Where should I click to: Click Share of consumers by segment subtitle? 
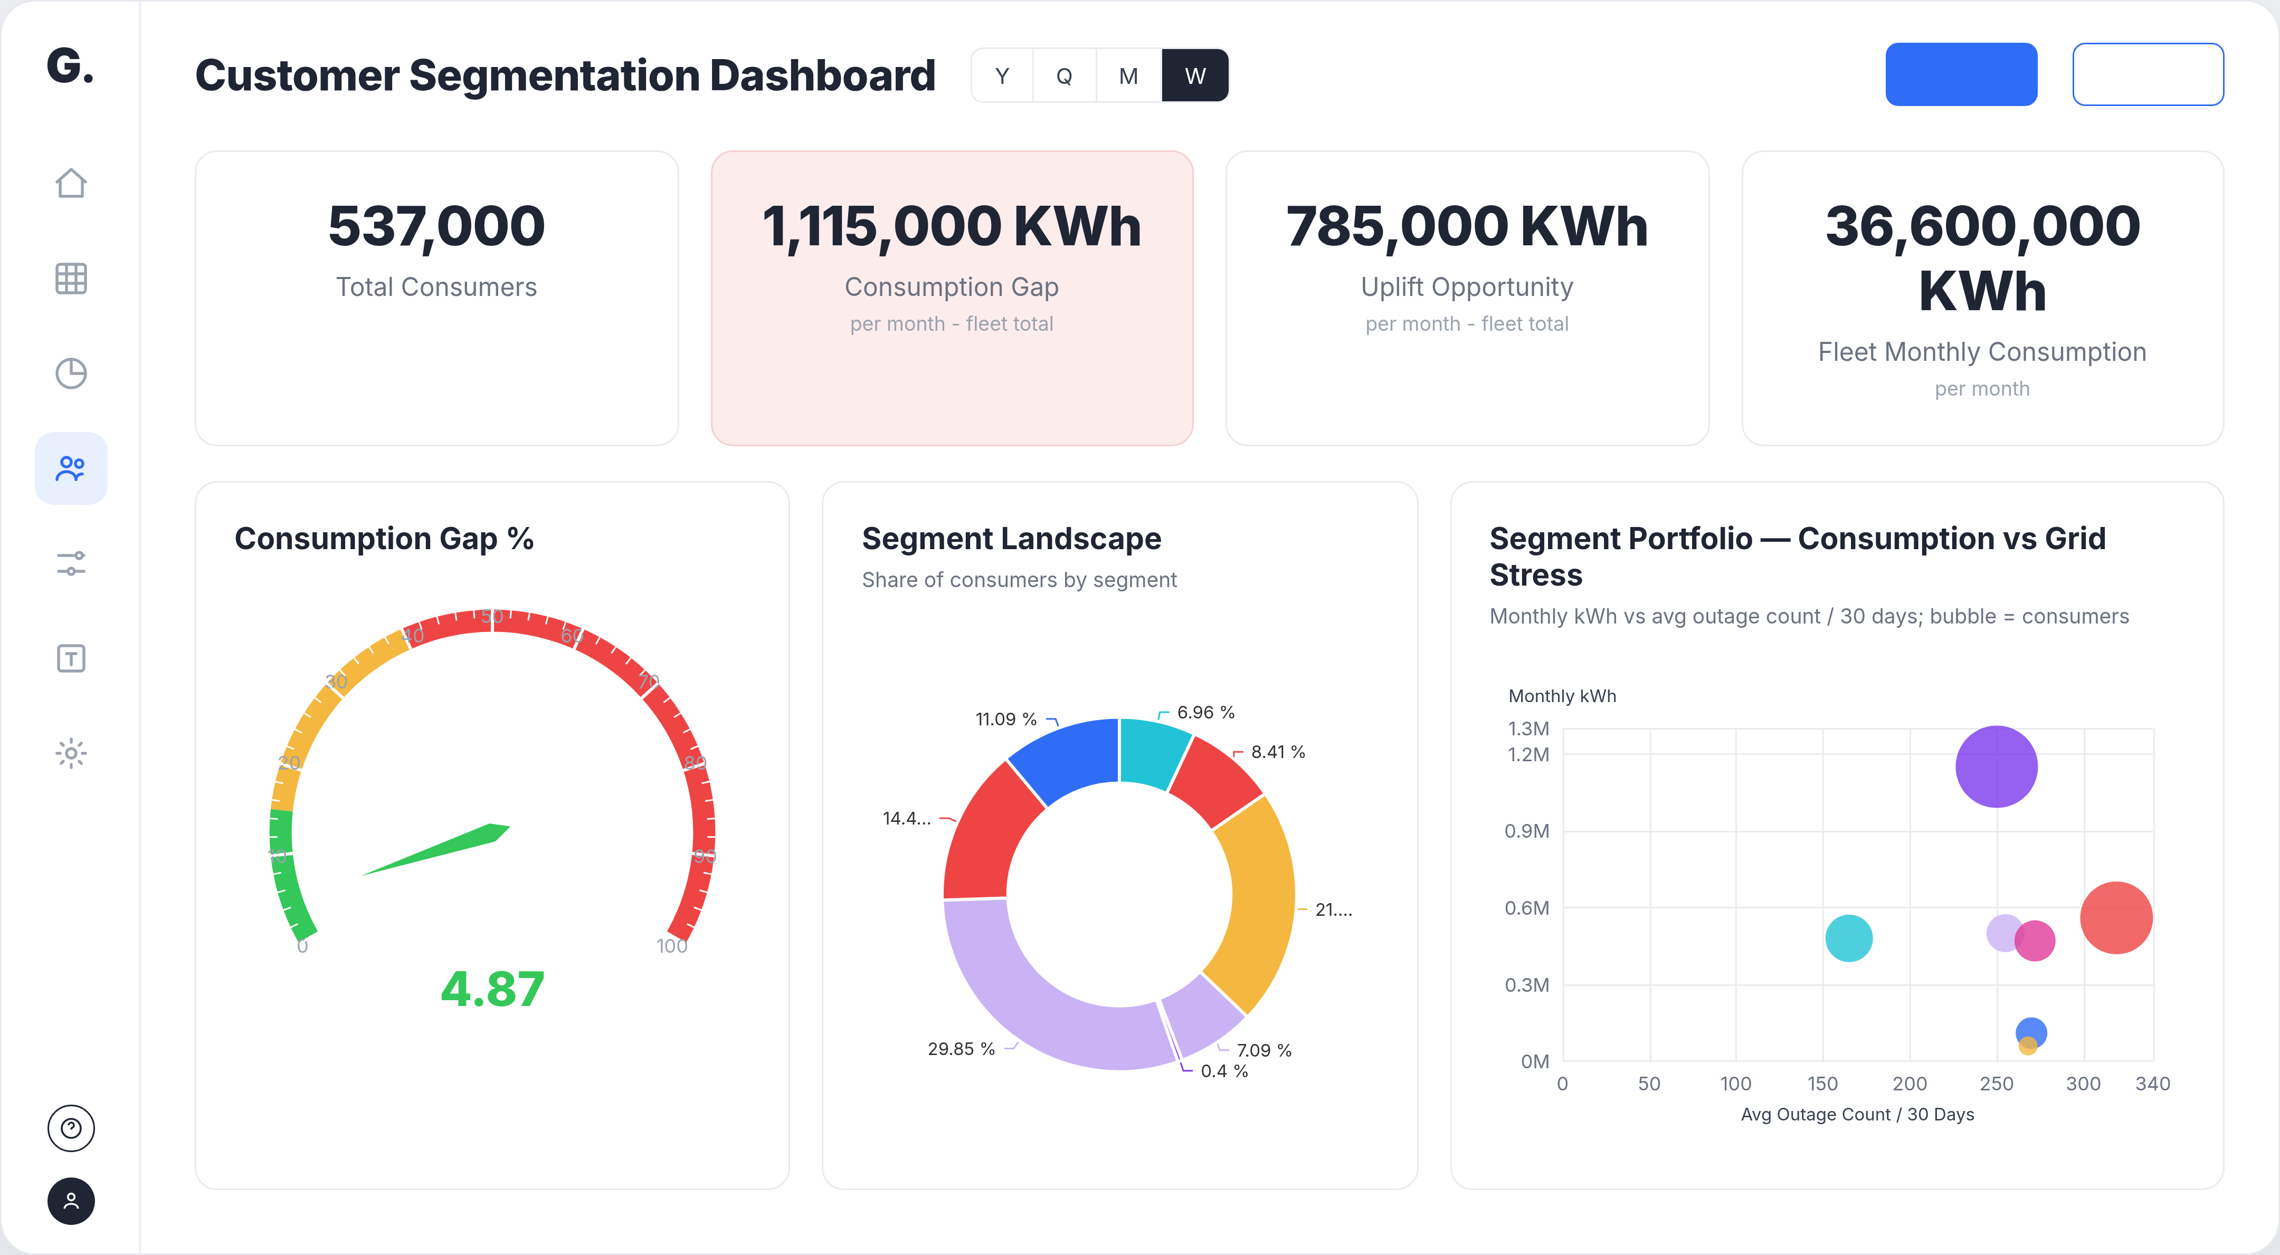[1020, 580]
